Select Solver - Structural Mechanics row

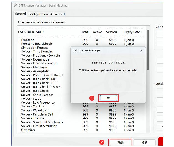click(78, 122)
